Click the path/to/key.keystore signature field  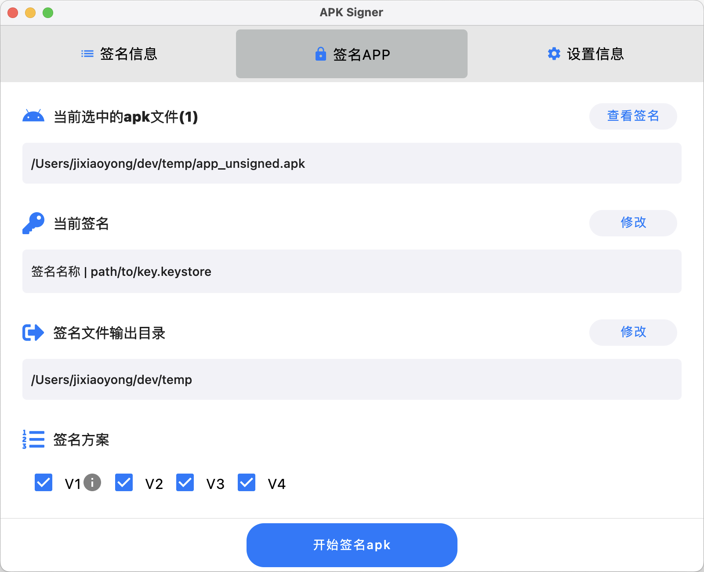point(352,271)
